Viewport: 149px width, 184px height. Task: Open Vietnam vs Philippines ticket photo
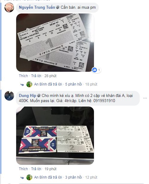55,43
